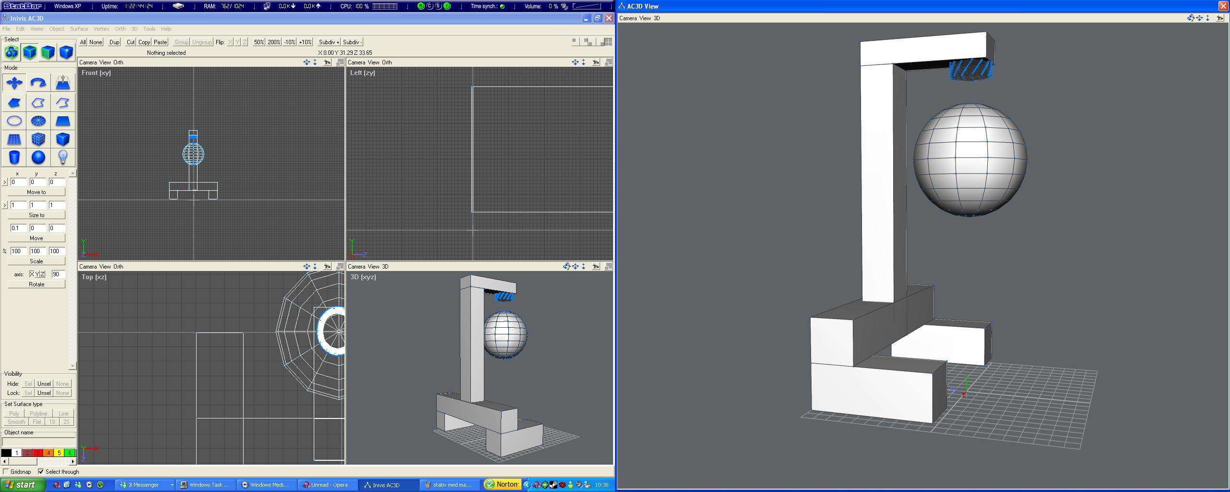1230x492 pixels.
Task: Select the Move mode tool
Action: coord(14,83)
